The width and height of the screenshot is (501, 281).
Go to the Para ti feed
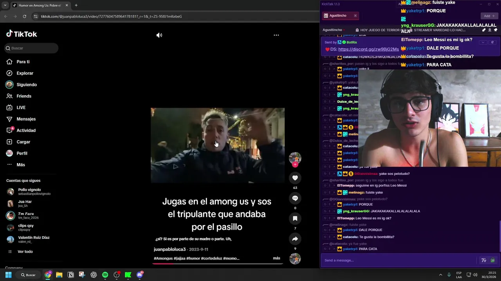(23, 62)
